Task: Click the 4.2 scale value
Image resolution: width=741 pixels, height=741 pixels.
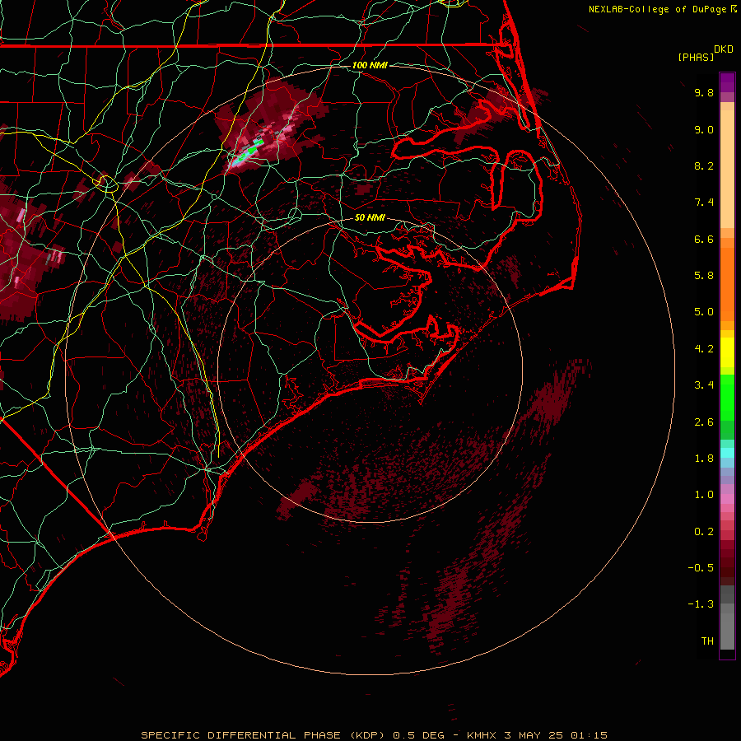Action: pos(704,349)
